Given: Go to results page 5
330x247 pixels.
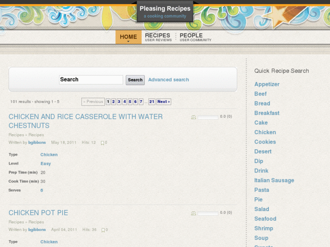Looking at the screenshot, I should [130, 102].
